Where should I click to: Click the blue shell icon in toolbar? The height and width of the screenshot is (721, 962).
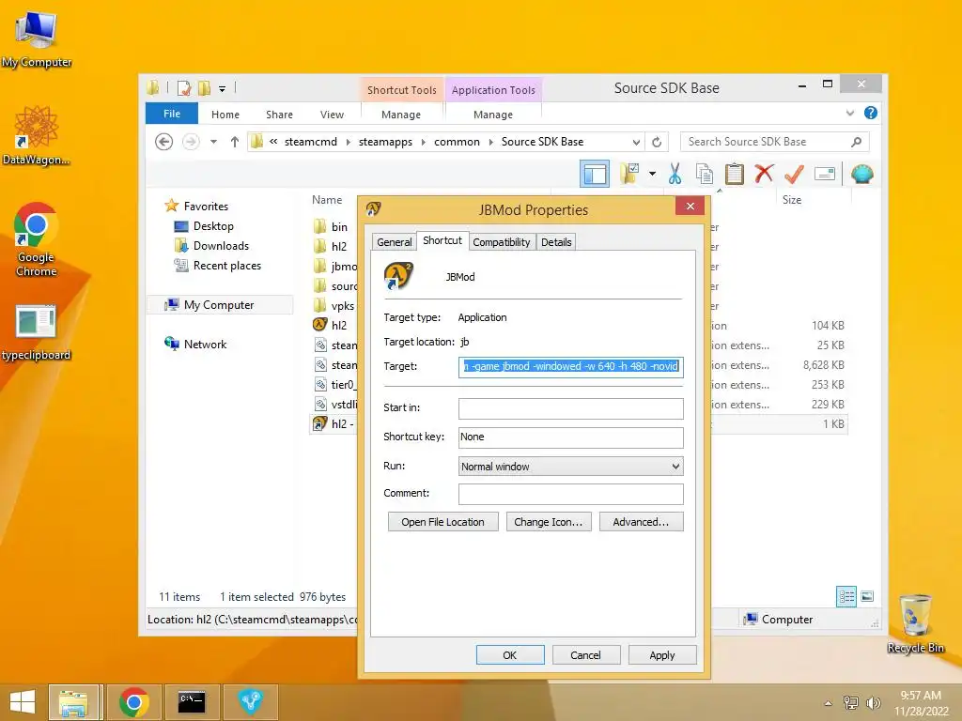862,174
